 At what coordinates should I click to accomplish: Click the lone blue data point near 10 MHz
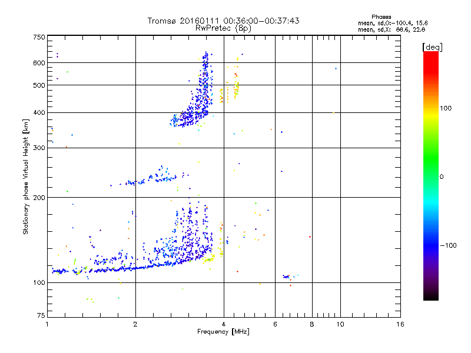tap(336, 69)
